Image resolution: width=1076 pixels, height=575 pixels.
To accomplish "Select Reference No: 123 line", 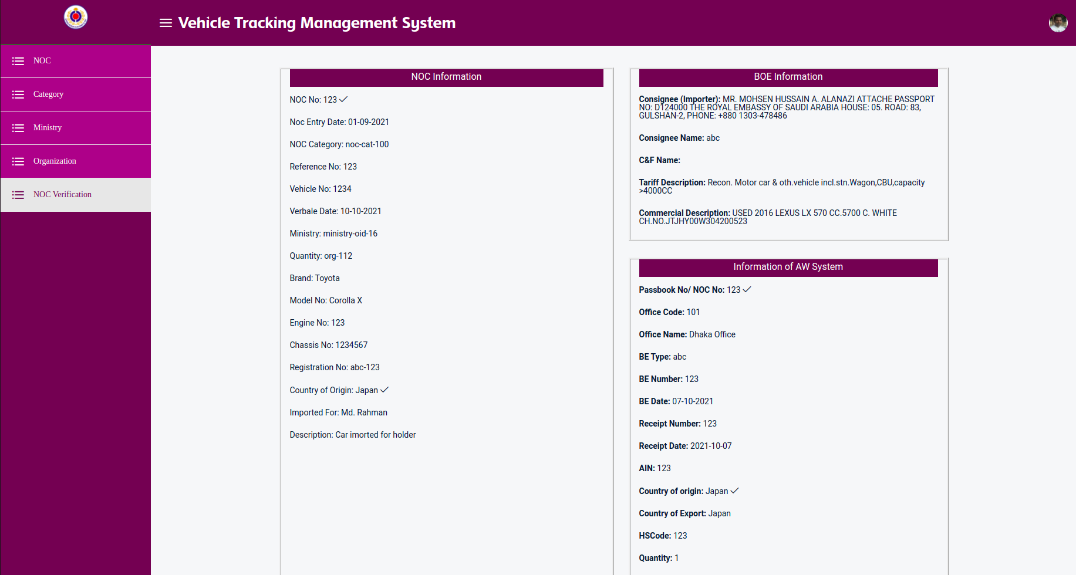I will tap(323, 167).
